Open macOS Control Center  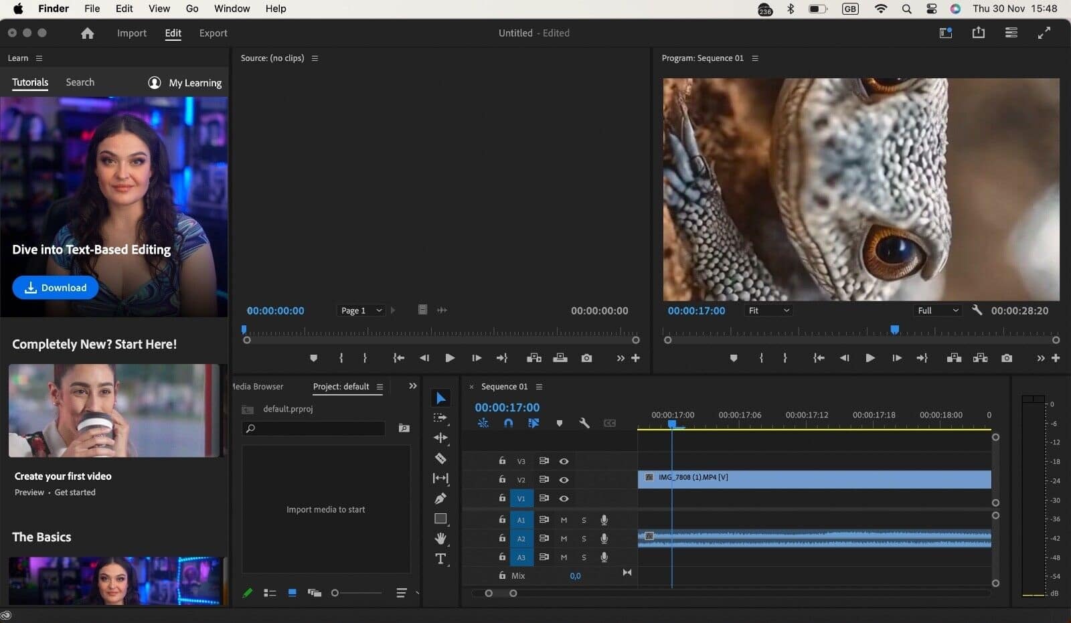coord(931,9)
